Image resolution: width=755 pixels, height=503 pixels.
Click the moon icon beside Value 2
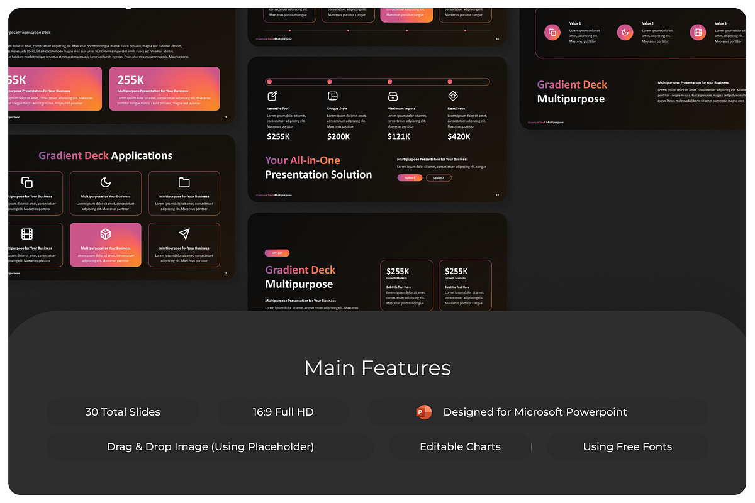coord(625,32)
